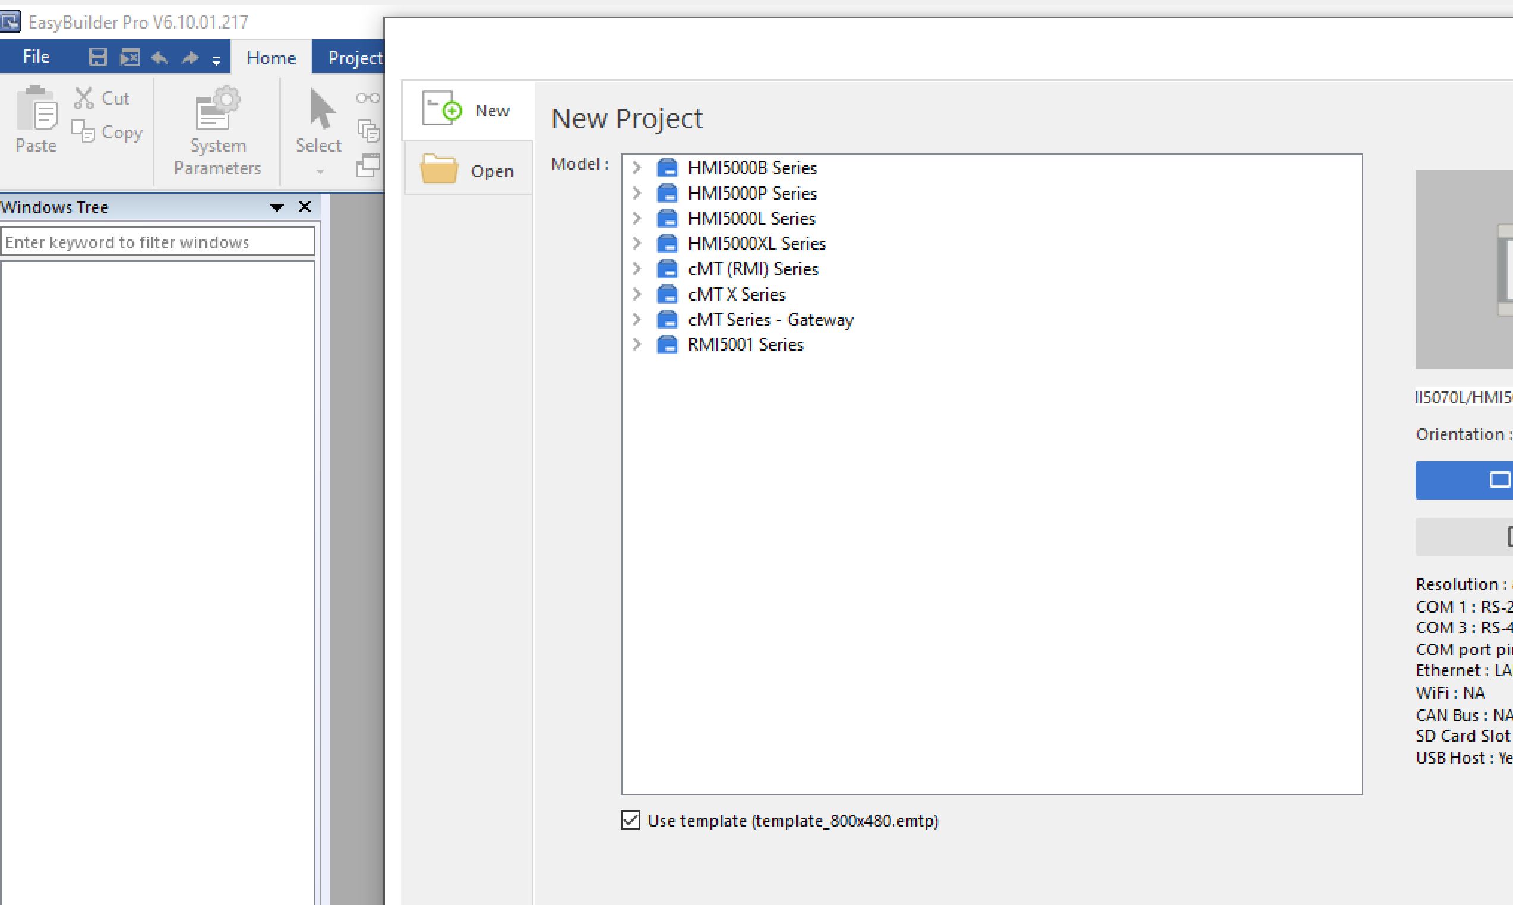Click the 'WiFi : NA' specification text
The width and height of the screenshot is (1513, 905).
[x=1450, y=693]
